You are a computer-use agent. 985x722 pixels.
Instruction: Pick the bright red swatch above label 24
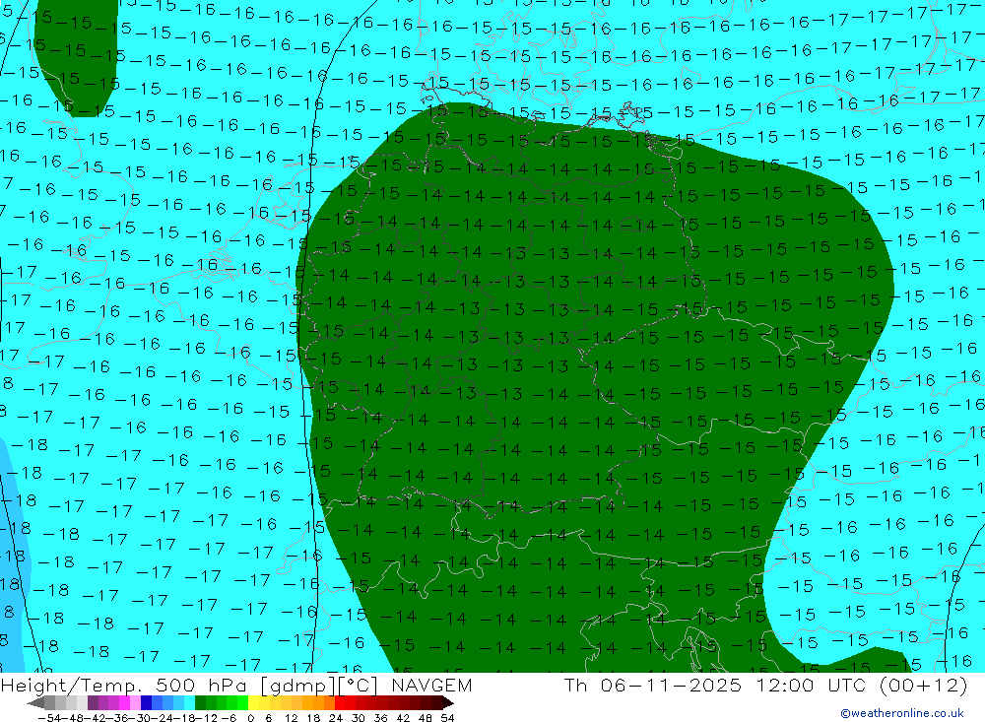[x=340, y=703]
